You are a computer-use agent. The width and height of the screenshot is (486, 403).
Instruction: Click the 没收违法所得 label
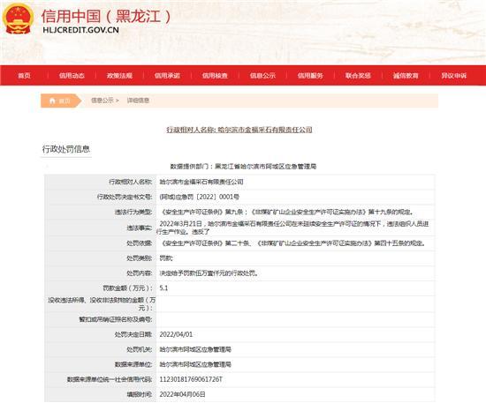(x=102, y=303)
